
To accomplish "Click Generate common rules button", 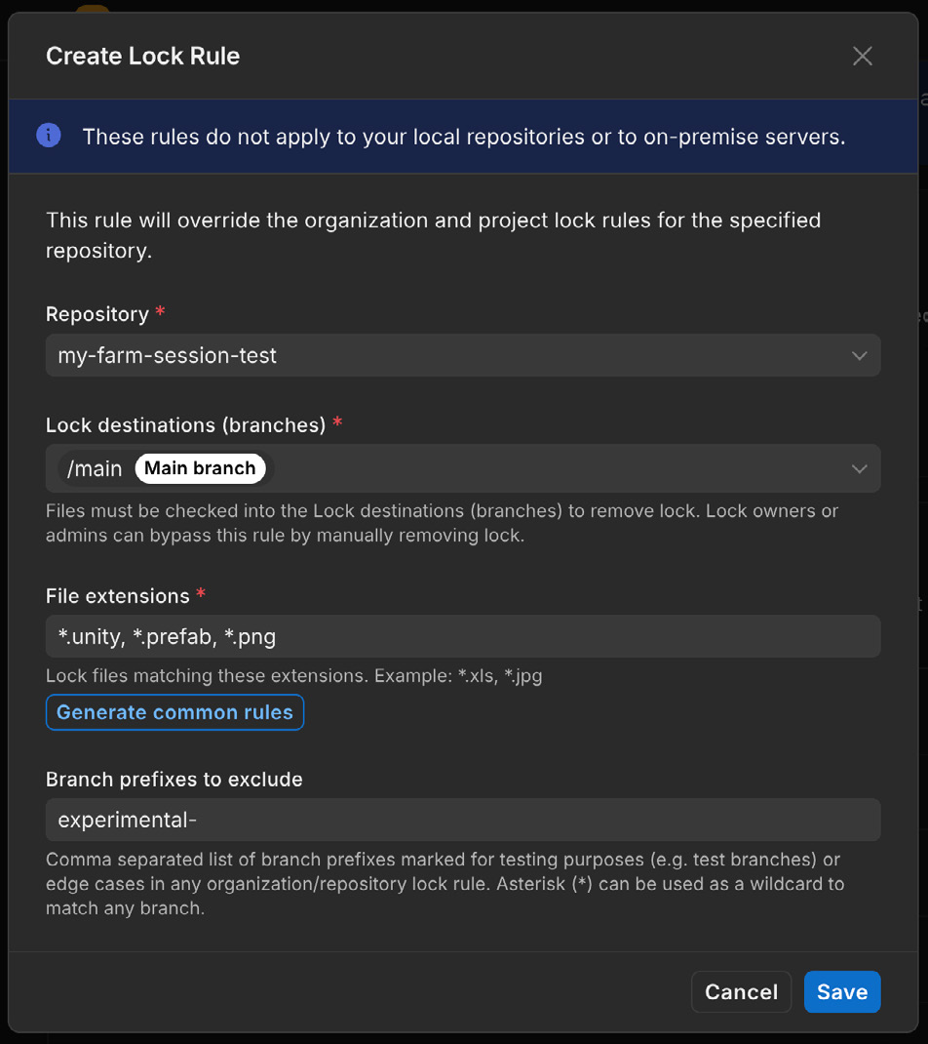I will pyautogui.click(x=174, y=712).
